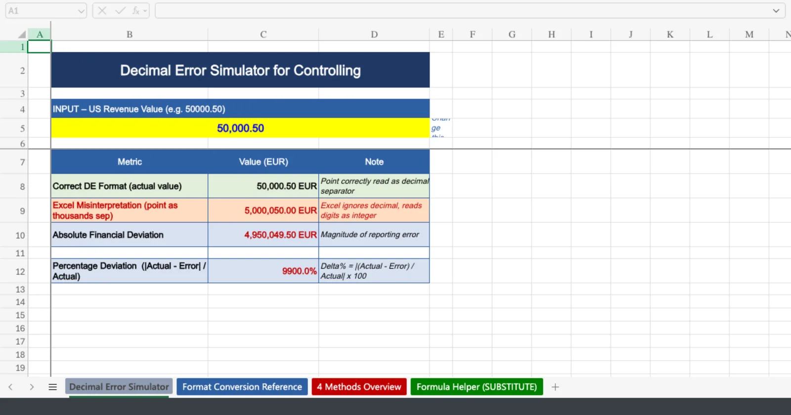Click the 'Delta% =' formula note cell
Image resolution: width=791 pixels, height=415 pixels.
374,271
